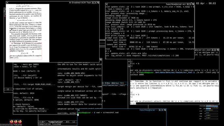Click the expand-arrows icon on AI Enabled OCR Tool

pos(96,3)
